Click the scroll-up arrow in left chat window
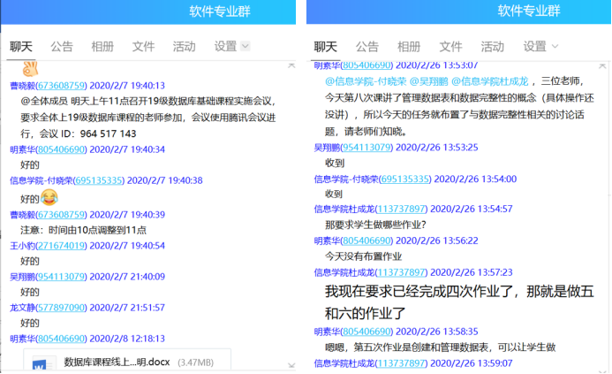Image resolution: width=612 pixels, height=374 pixels. tap(291, 65)
